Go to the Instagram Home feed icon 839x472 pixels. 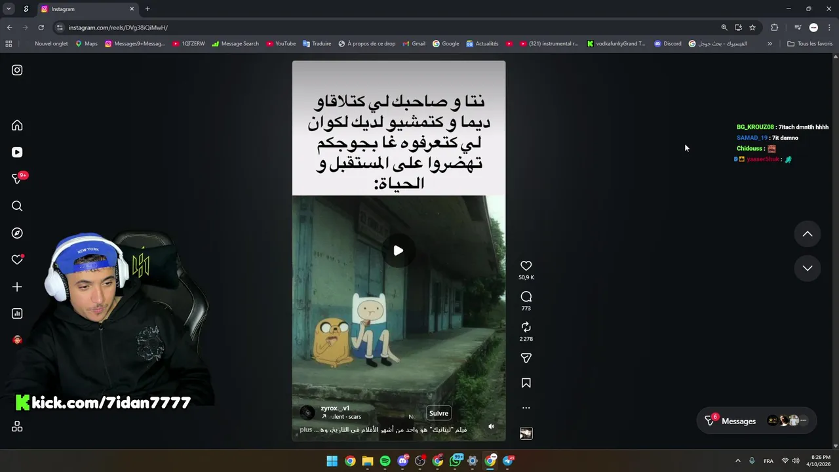(x=17, y=125)
